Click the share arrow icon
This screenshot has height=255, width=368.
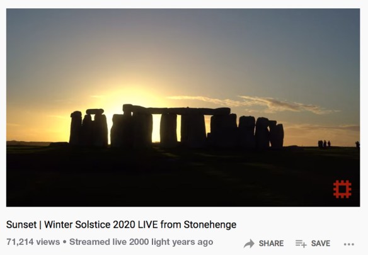pyautogui.click(x=249, y=243)
